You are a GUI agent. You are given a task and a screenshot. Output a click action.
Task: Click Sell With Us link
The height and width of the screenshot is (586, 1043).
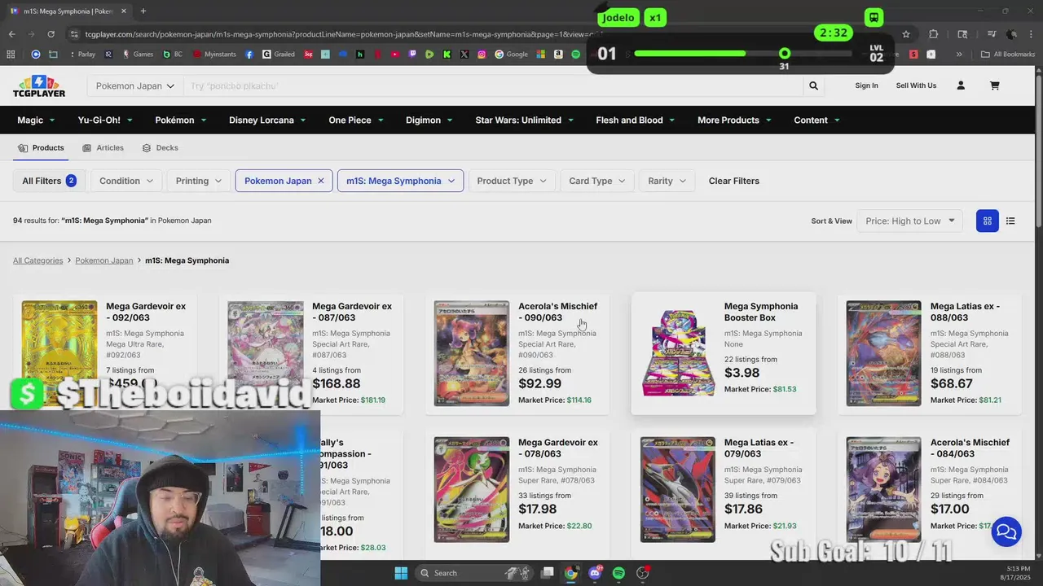pos(916,85)
